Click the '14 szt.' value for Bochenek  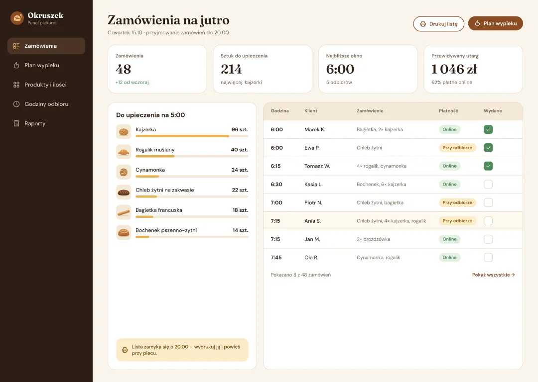(x=240, y=231)
